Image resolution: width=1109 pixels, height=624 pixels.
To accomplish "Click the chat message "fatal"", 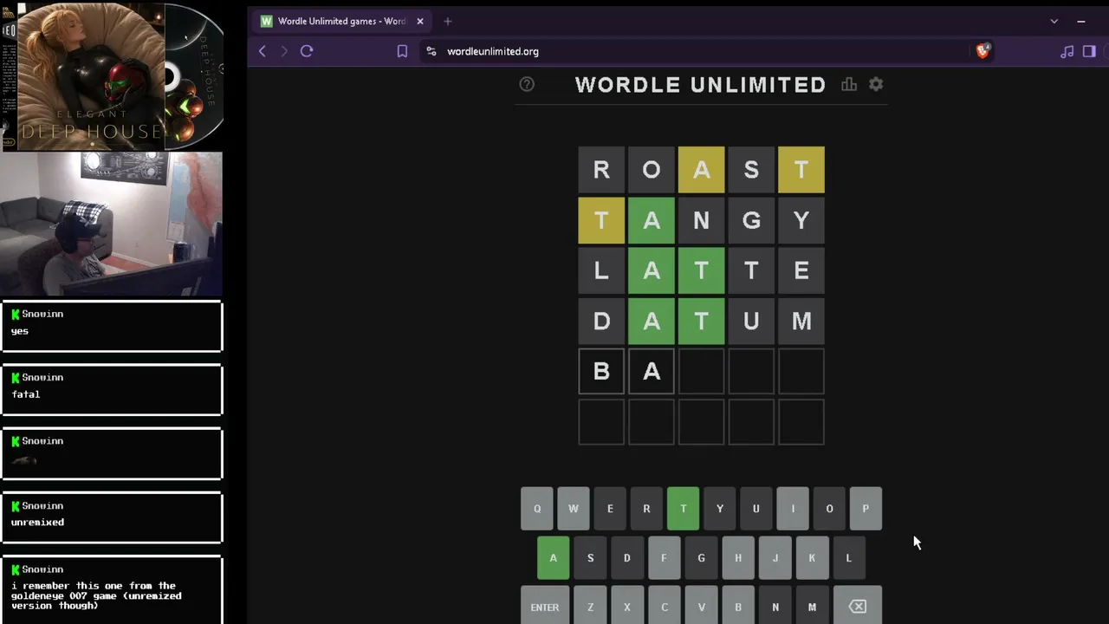I will pyautogui.click(x=26, y=394).
